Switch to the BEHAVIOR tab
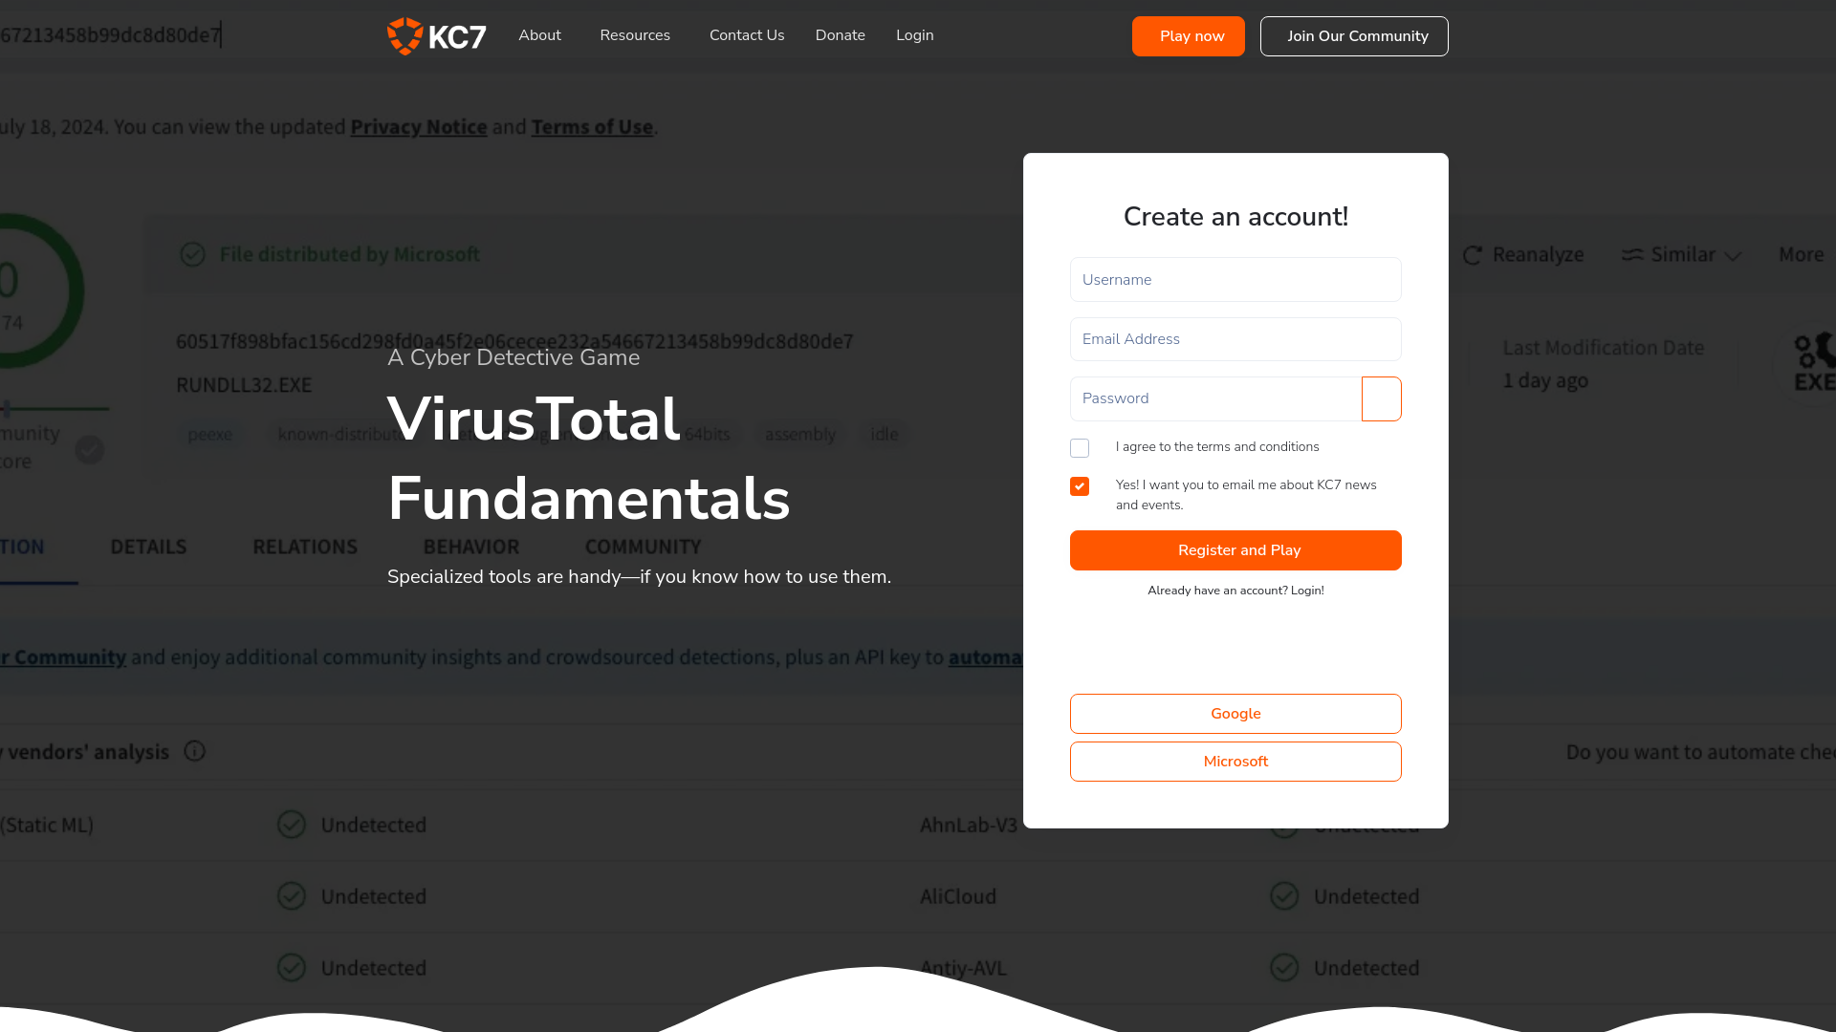Viewport: 1836px width, 1032px height. 470,546
